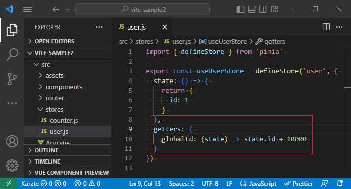This screenshot has height=189, width=351.
Task: Split the editor to the right
Action: (326, 27)
